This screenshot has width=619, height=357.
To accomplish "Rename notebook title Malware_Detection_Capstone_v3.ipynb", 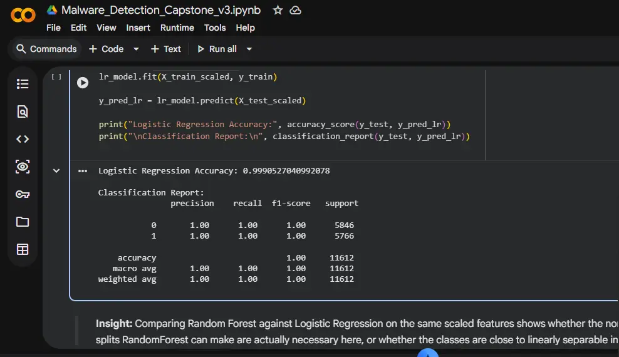I will tap(161, 10).
